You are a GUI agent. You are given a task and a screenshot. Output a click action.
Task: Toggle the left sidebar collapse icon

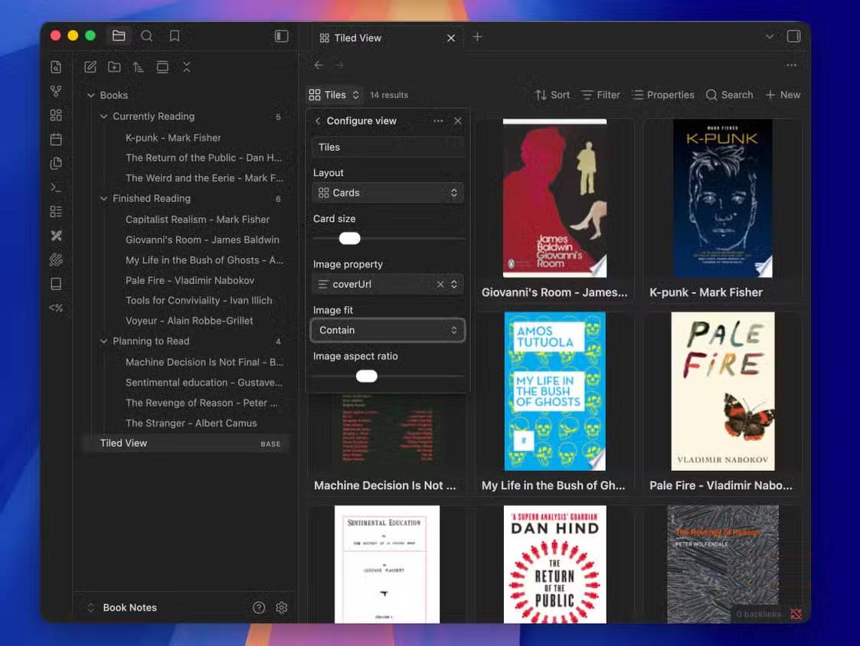[281, 36]
